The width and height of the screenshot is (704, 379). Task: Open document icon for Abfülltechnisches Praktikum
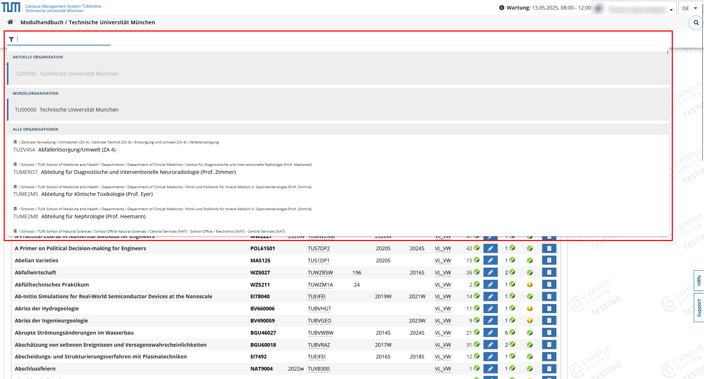coord(549,285)
